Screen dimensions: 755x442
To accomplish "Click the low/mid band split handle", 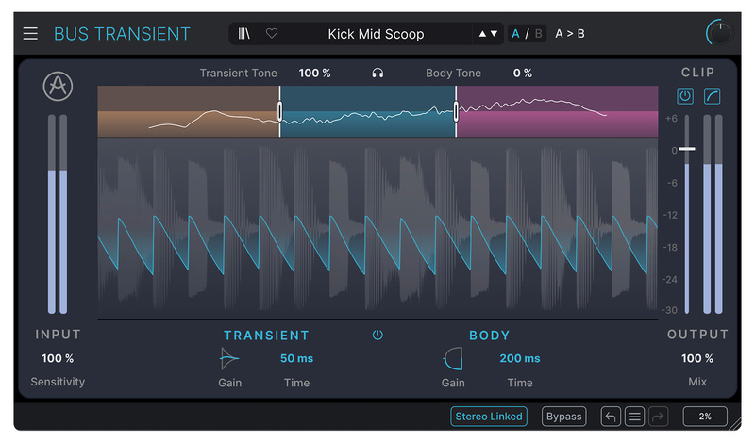I will pyautogui.click(x=279, y=111).
